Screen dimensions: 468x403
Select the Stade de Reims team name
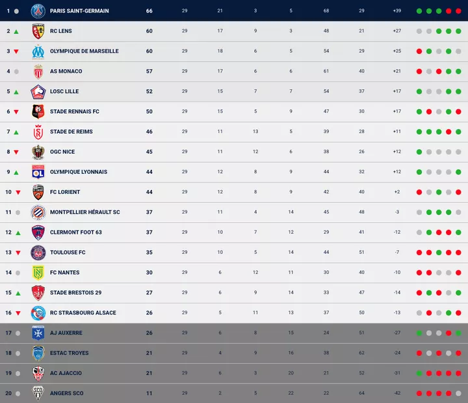71,132
